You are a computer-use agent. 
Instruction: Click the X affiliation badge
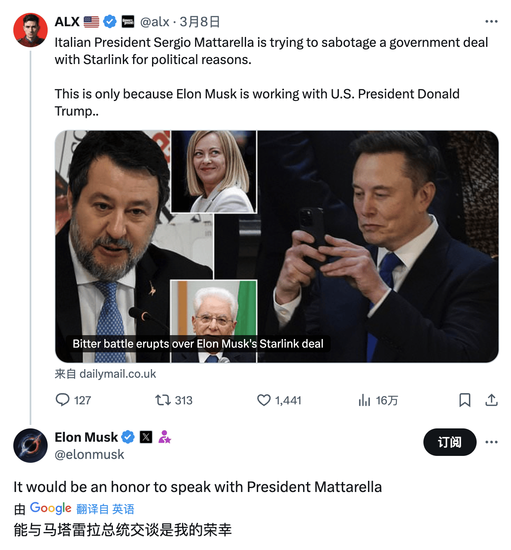(146, 437)
